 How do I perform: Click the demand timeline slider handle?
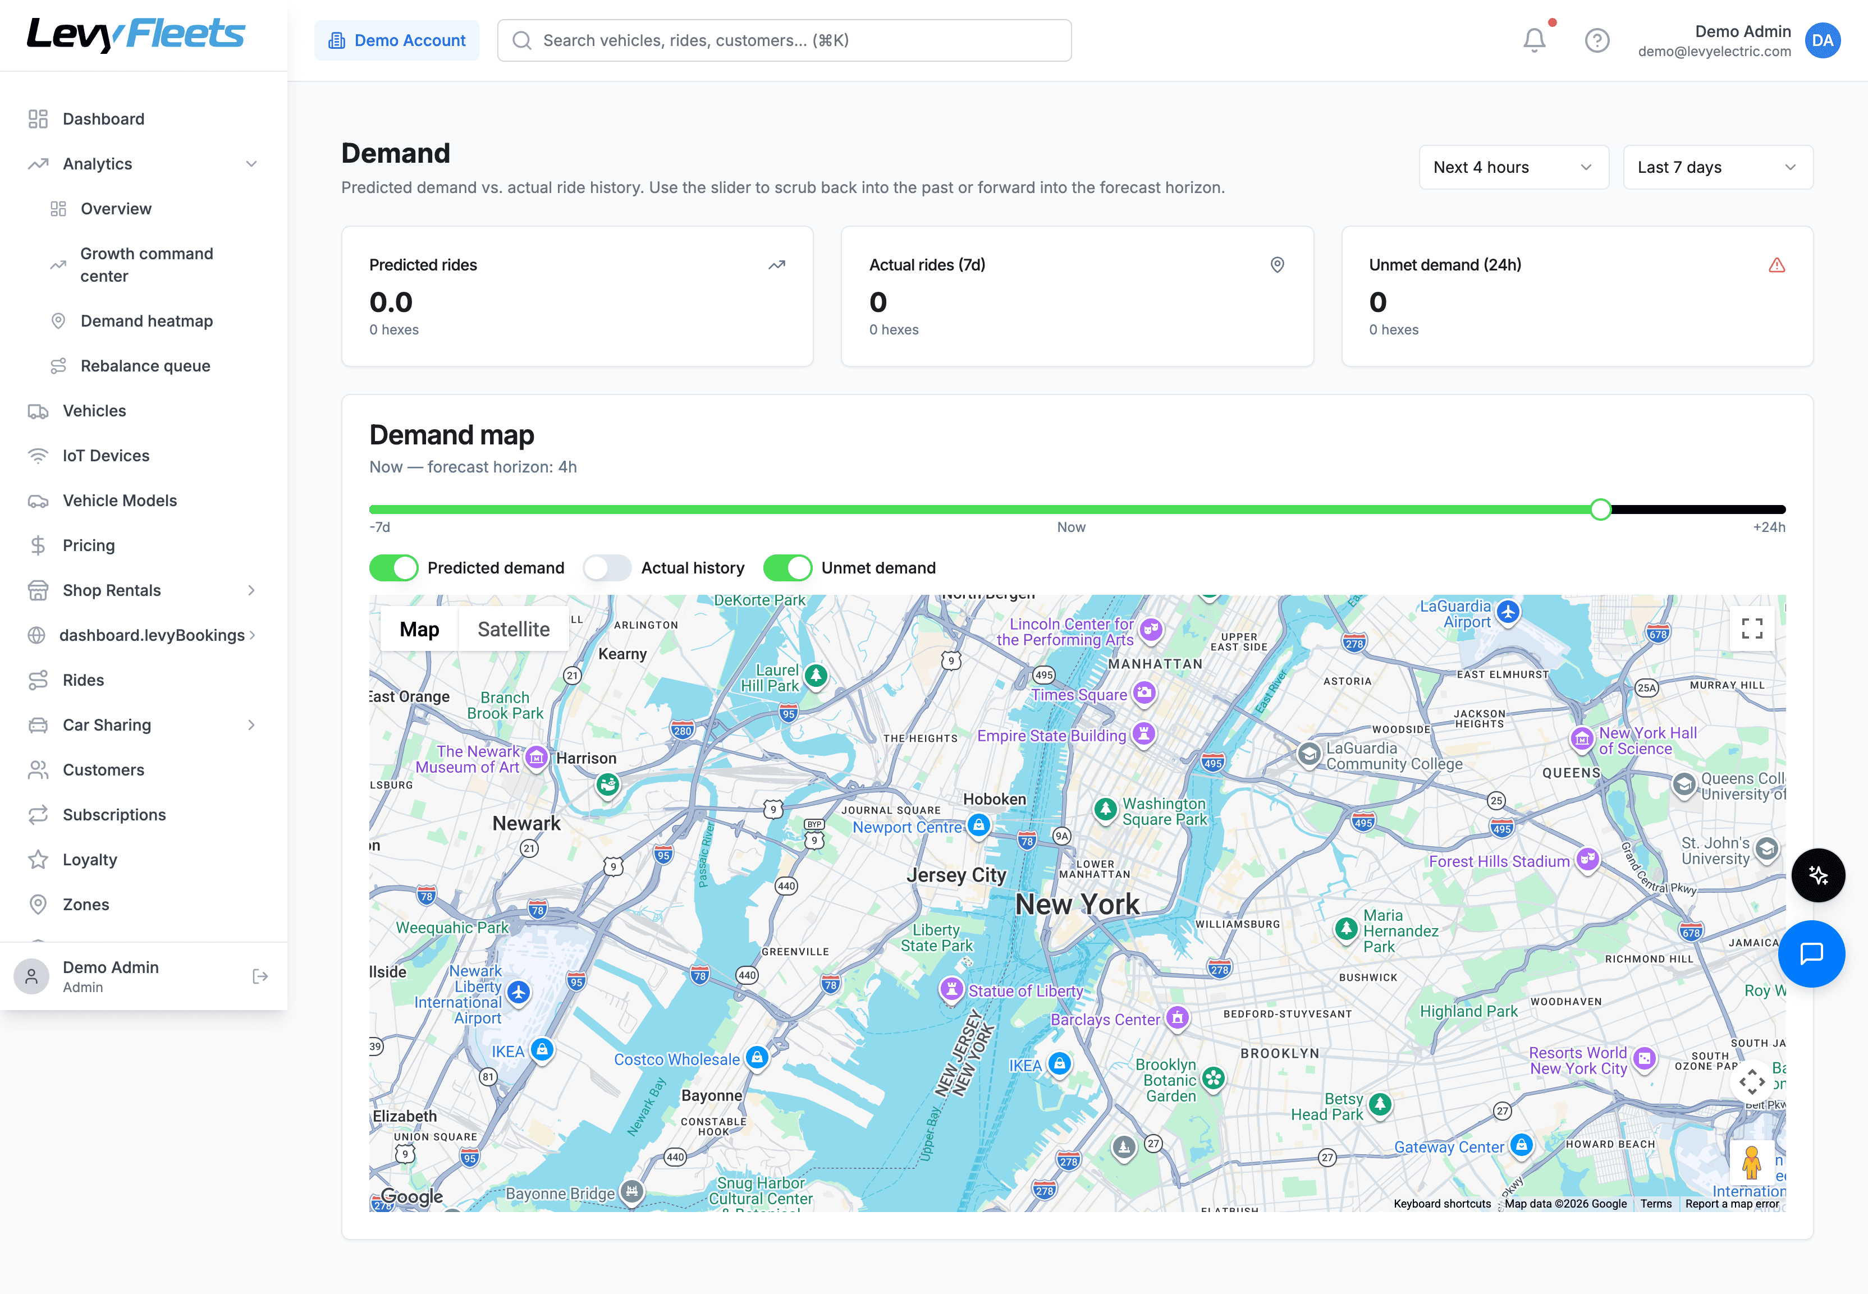[1600, 509]
